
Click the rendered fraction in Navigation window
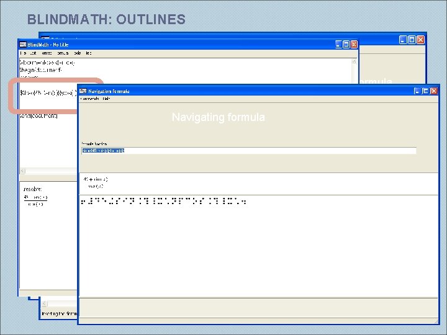click(x=96, y=182)
